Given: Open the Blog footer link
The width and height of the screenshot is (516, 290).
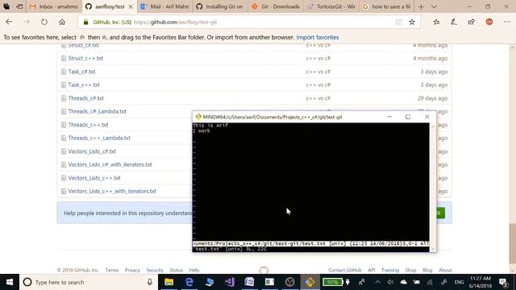Looking at the screenshot, I should [x=427, y=270].
